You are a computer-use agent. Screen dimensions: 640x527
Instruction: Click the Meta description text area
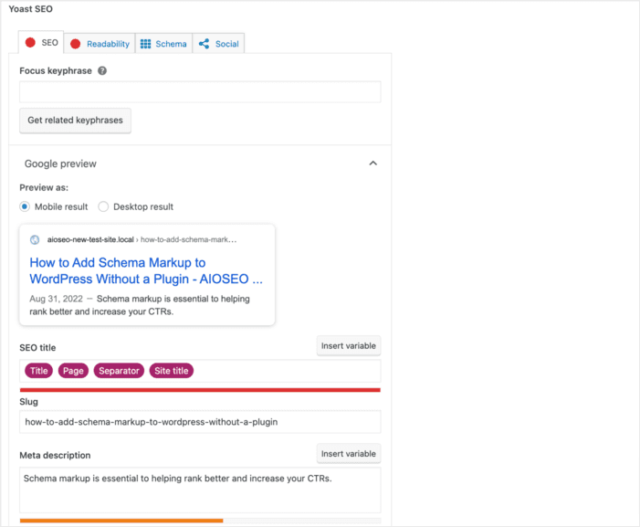coord(200,490)
